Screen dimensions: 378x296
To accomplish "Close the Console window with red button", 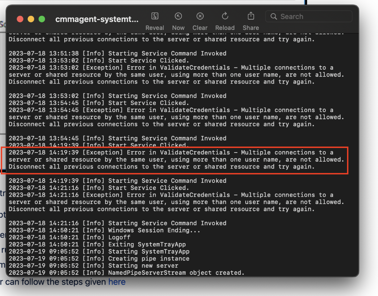I will 20,19.
